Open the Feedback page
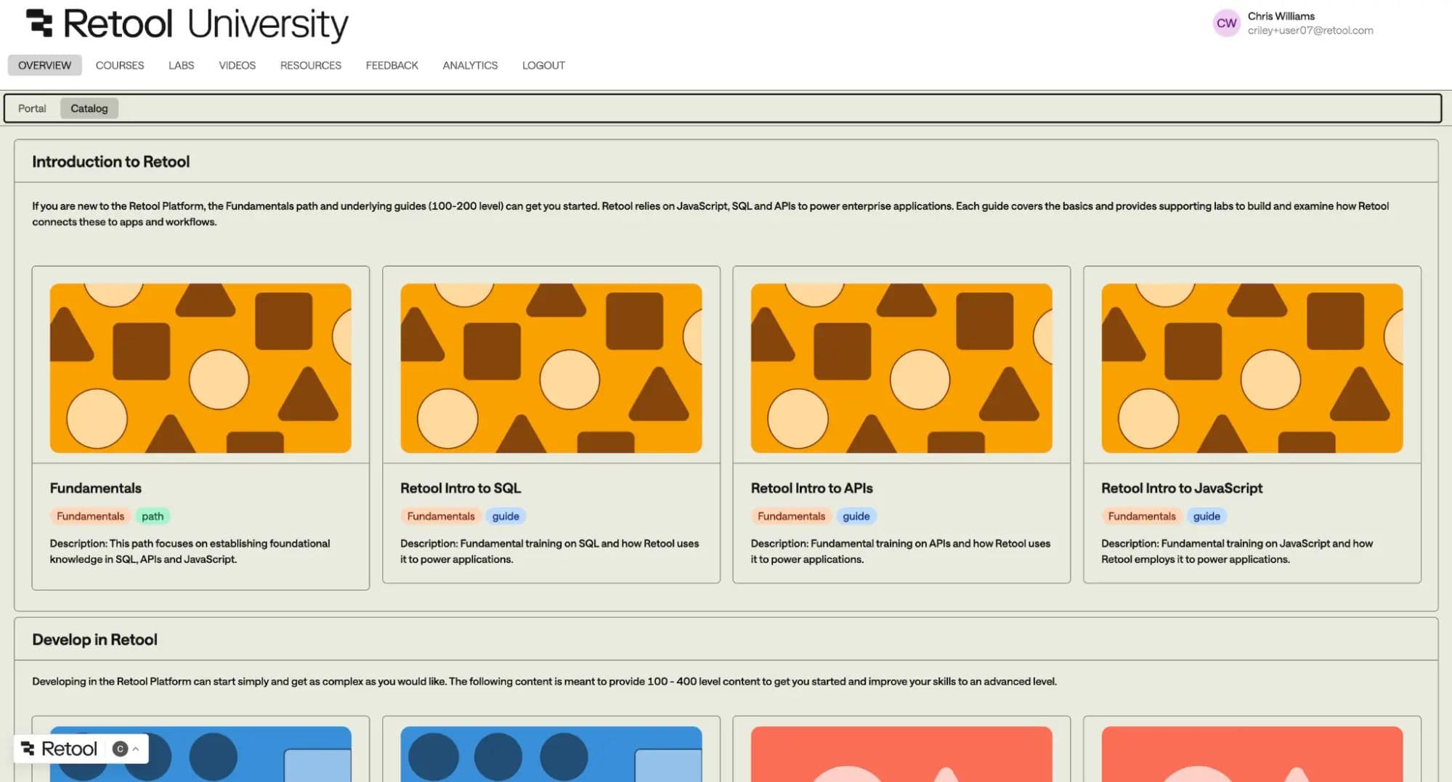1452x782 pixels. [392, 65]
